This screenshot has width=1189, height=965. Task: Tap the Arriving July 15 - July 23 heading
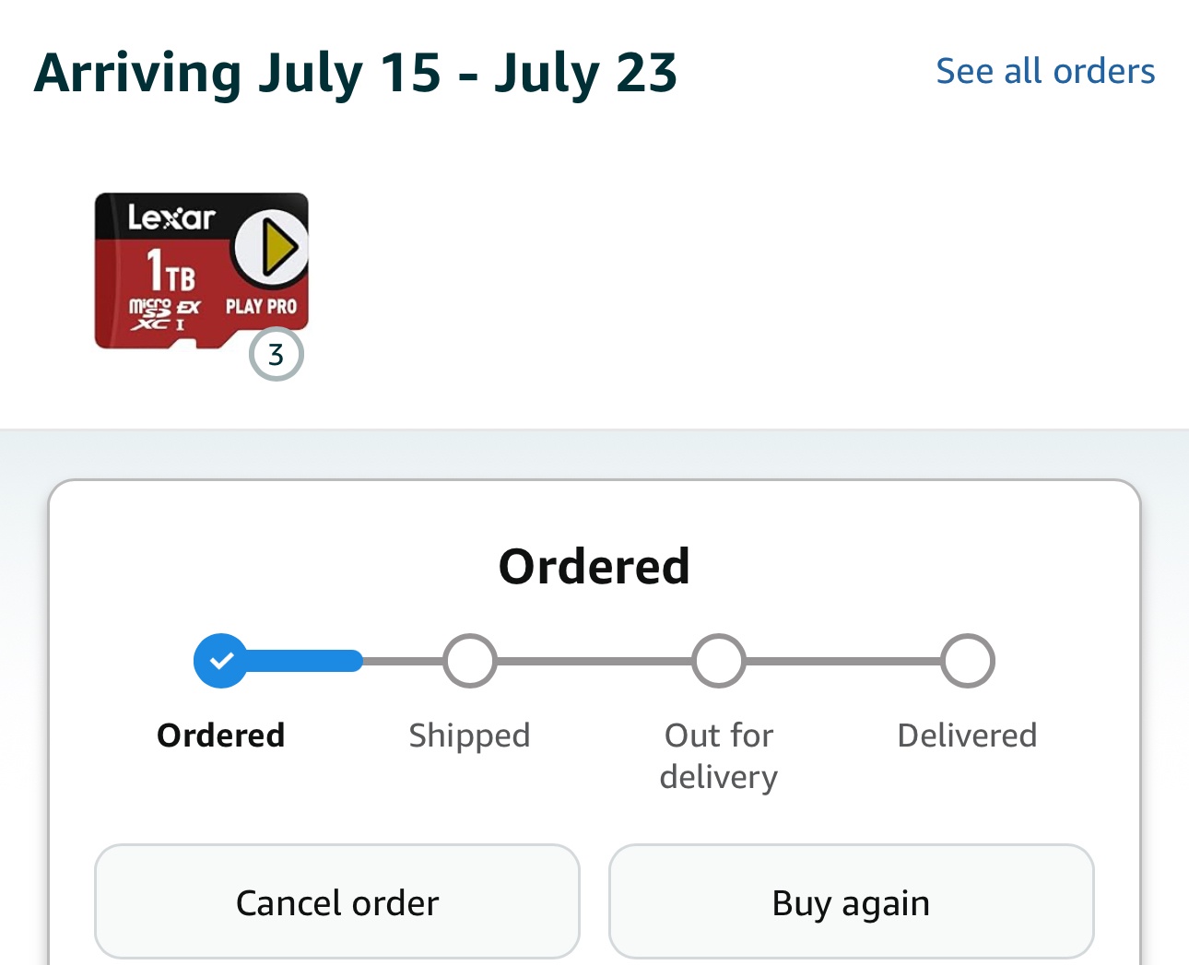(356, 73)
